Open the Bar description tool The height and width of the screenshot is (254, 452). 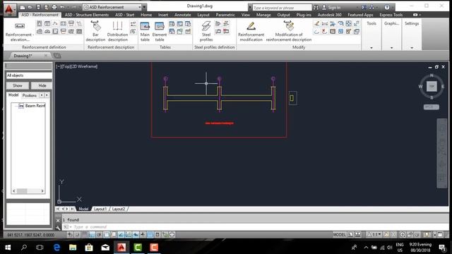point(95,32)
